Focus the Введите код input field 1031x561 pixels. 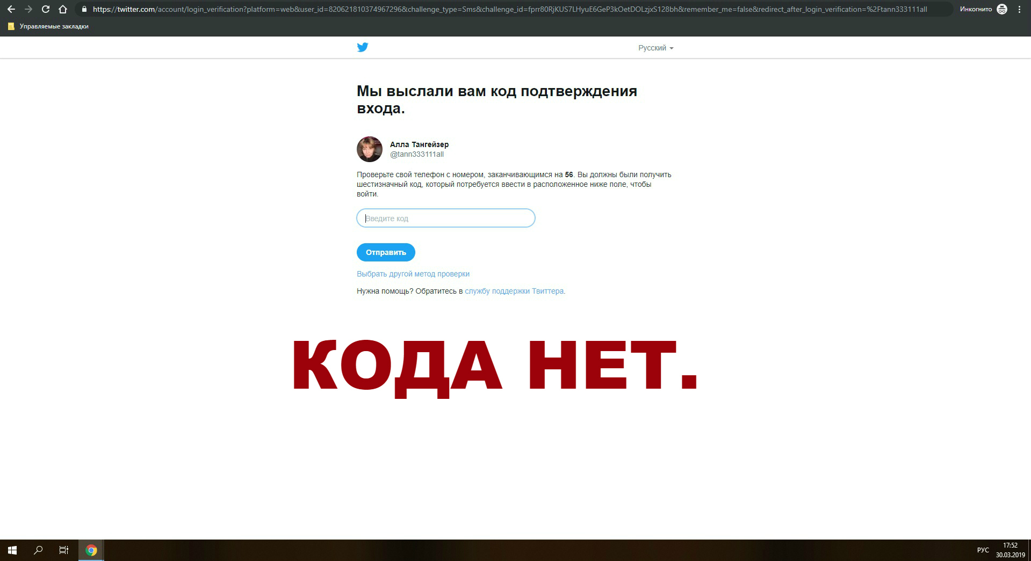446,218
